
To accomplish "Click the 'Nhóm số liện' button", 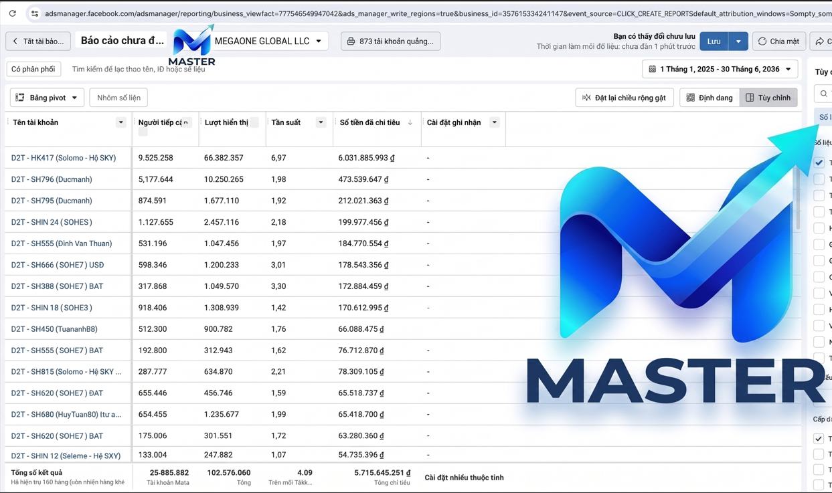I will [x=118, y=98].
